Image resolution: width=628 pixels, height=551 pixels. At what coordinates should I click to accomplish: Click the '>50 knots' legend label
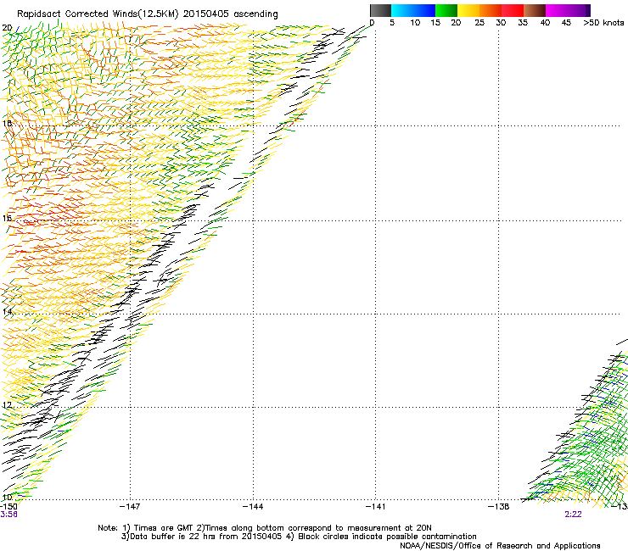[603, 23]
